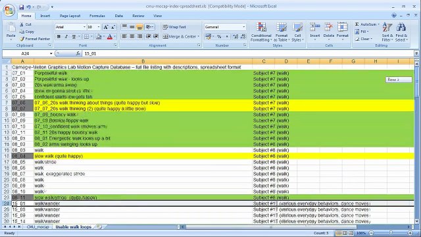Select the column B header
This screenshot has height=237, width=421.
143,61
